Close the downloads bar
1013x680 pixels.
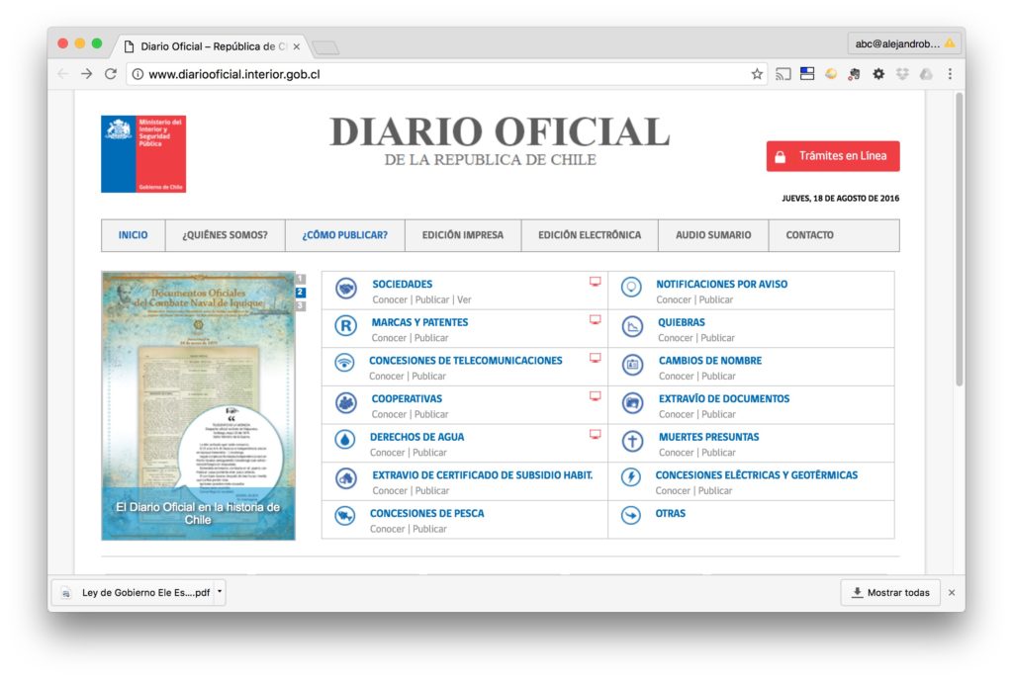click(x=952, y=592)
